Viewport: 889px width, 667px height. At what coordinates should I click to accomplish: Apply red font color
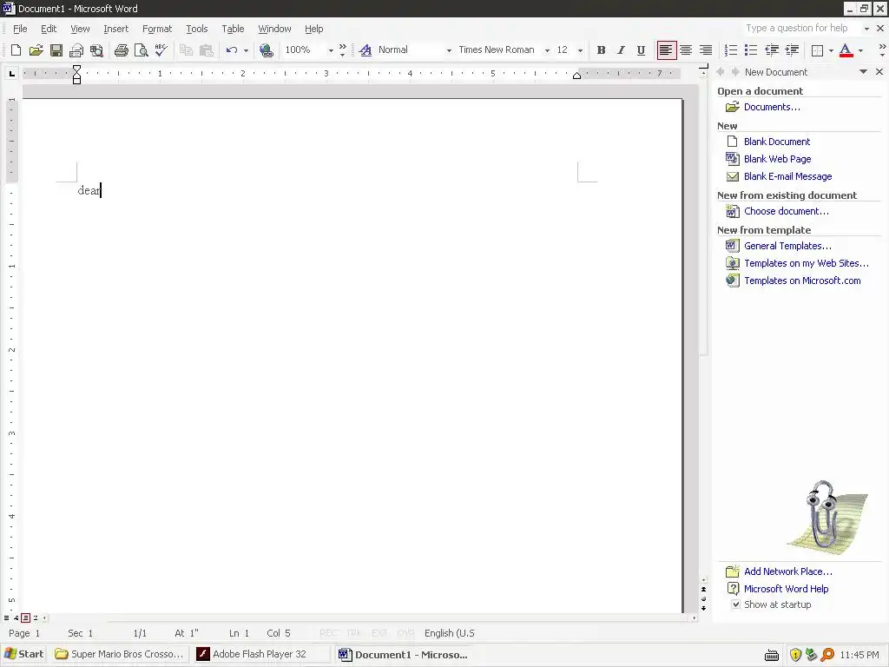coord(846,50)
